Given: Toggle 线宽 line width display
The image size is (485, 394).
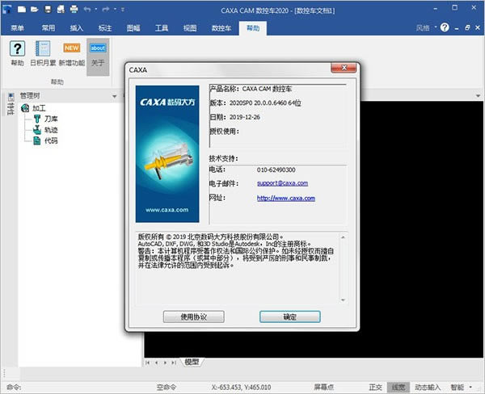Looking at the screenshot, I should pyautogui.click(x=399, y=388).
